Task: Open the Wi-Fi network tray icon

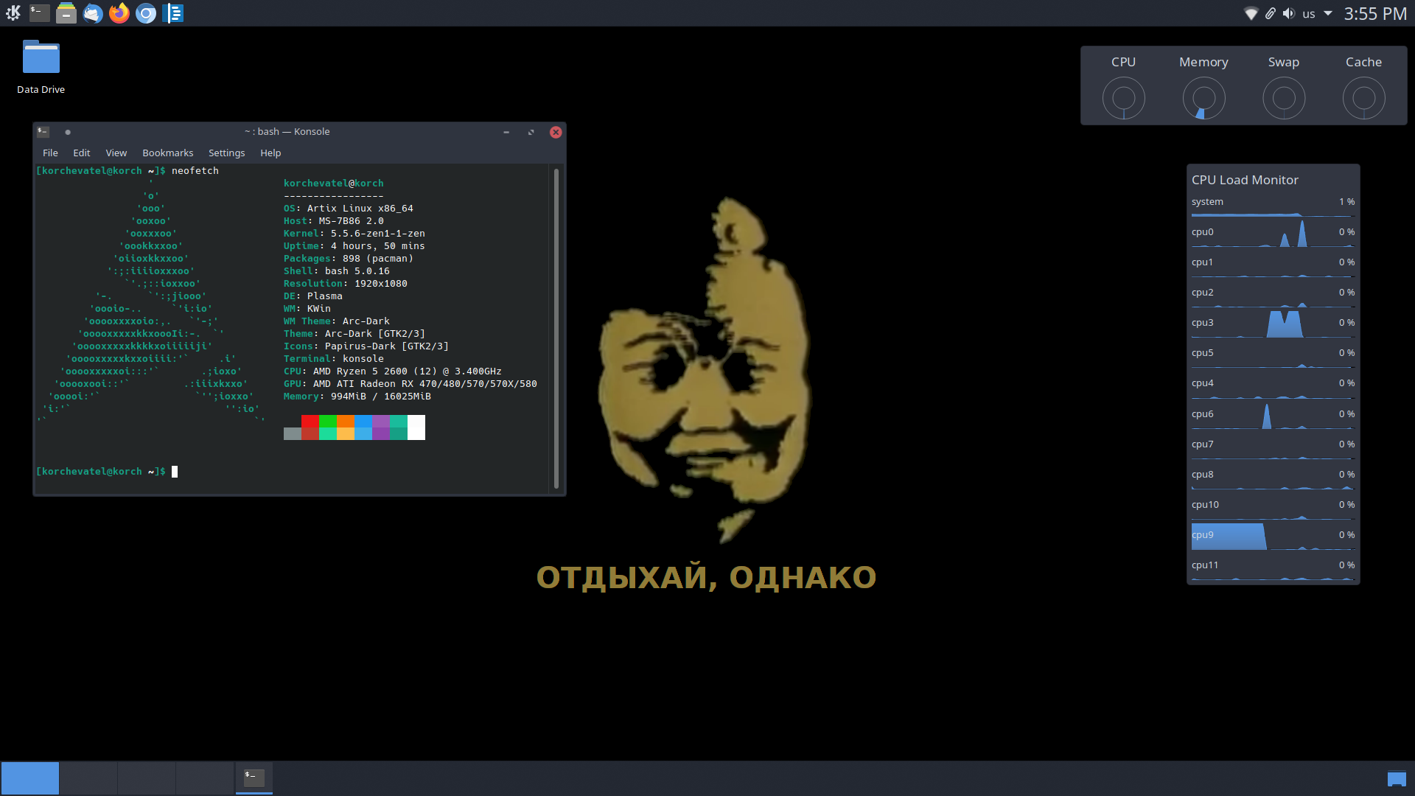Action: pos(1251,14)
